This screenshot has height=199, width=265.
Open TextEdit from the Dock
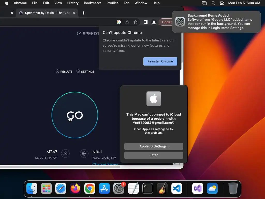coord(133,188)
